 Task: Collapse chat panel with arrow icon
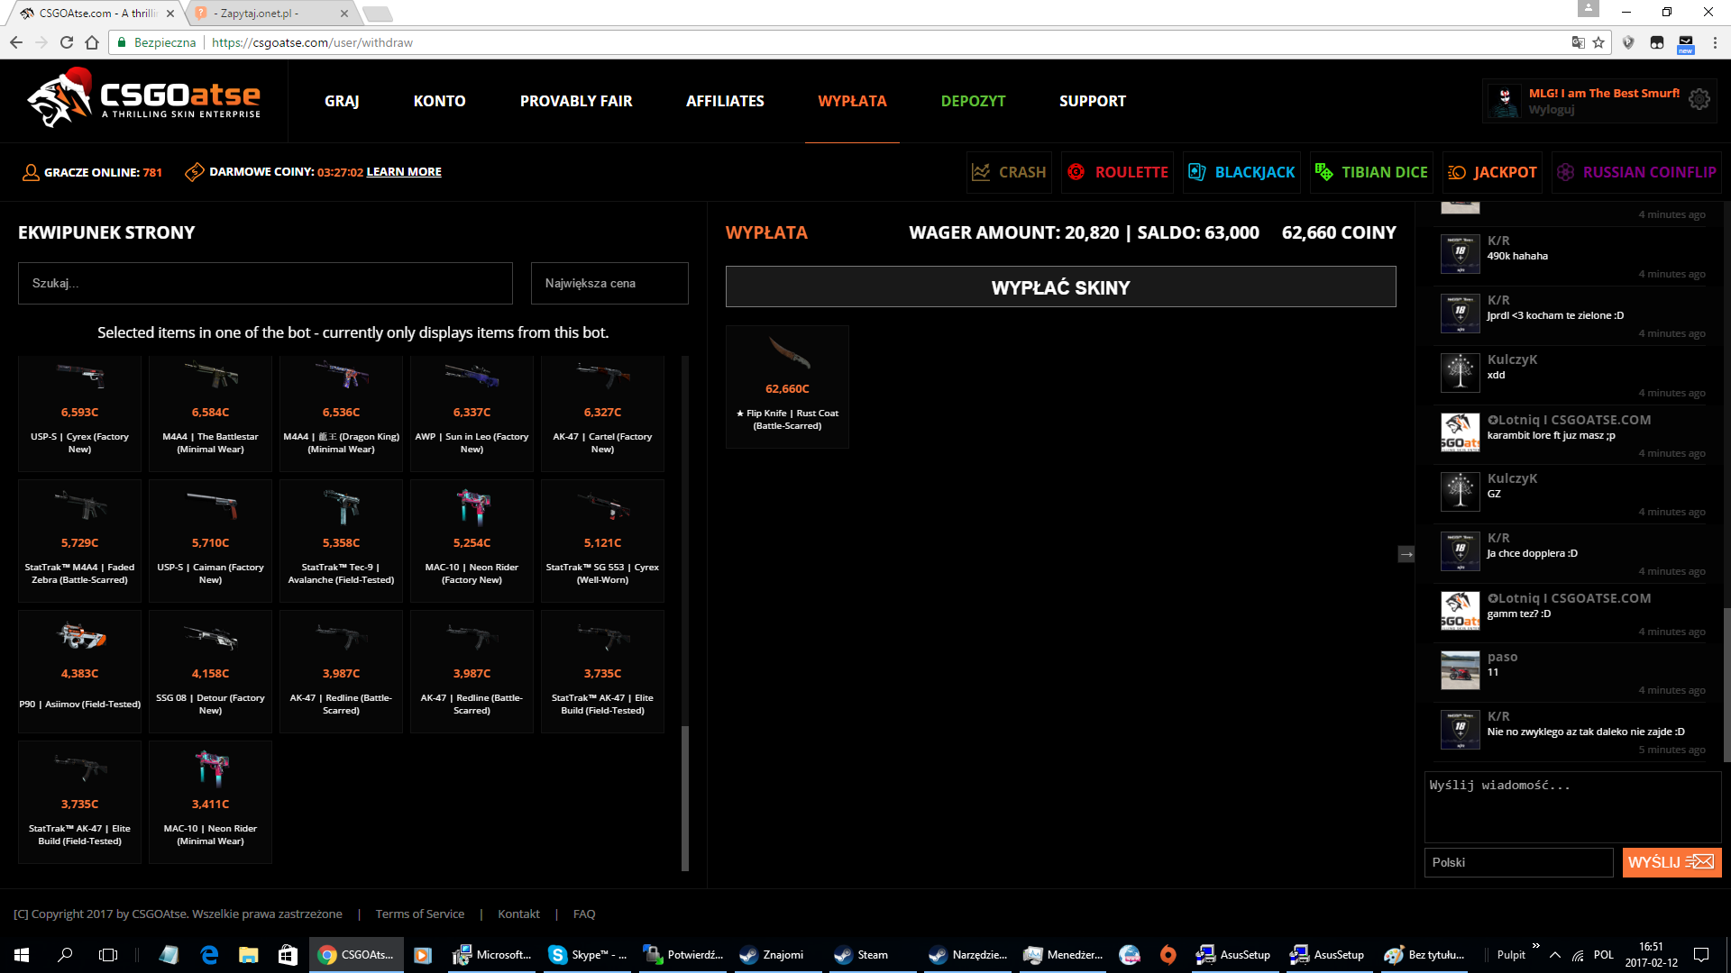tap(1406, 554)
